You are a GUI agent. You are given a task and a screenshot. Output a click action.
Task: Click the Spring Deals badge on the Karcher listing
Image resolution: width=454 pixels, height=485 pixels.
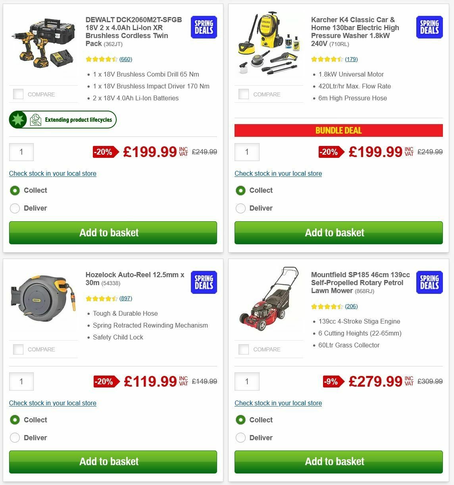(x=429, y=27)
